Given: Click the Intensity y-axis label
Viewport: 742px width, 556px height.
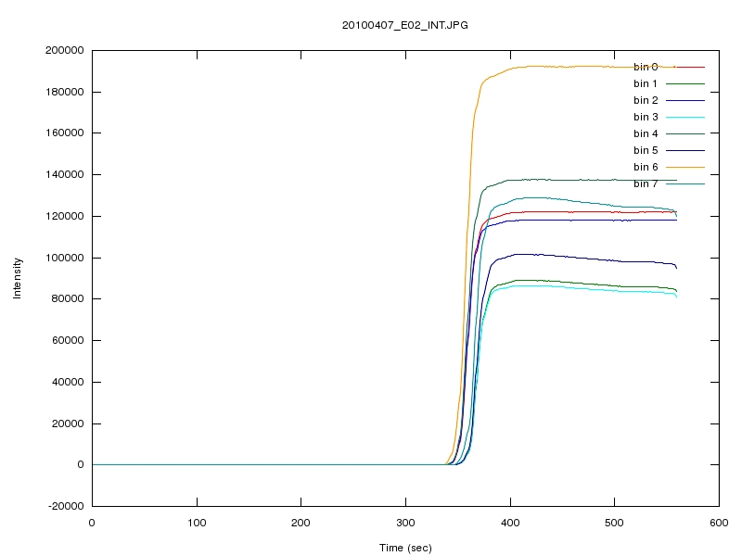Looking at the screenshot, I should (x=17, y=278).
